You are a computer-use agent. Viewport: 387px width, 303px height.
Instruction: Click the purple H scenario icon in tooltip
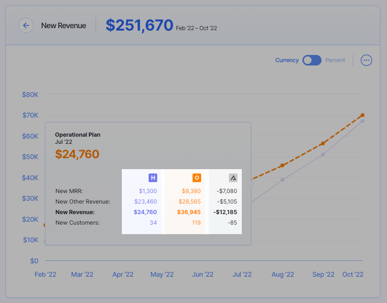152,177
